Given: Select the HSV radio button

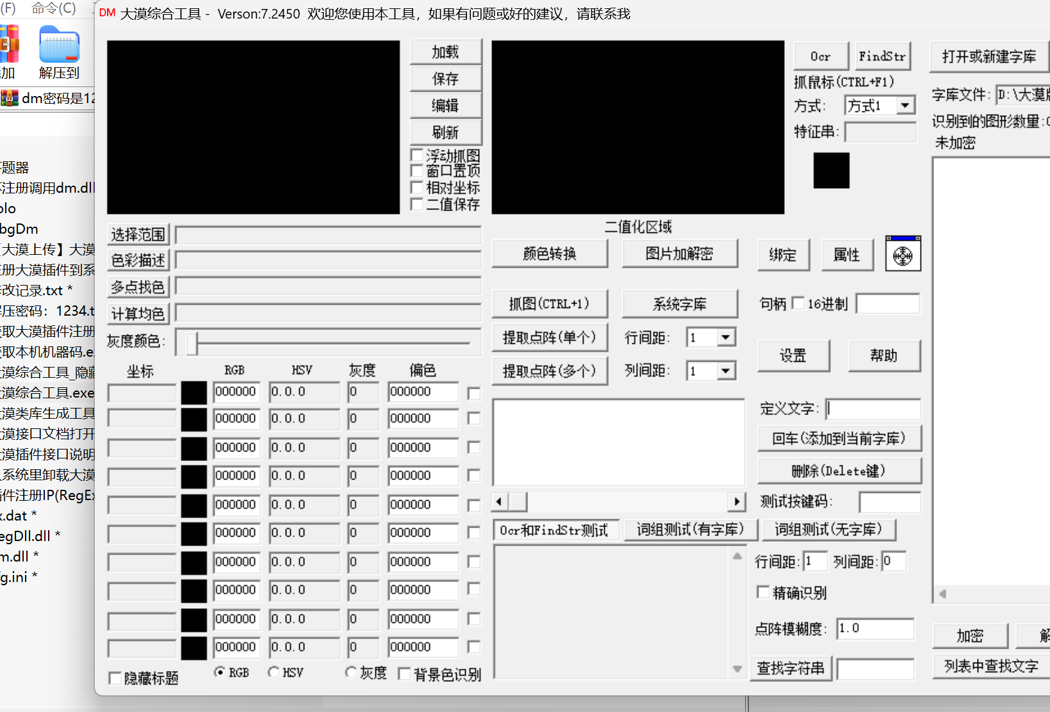Looking at the screenshot, I should 274,672.
